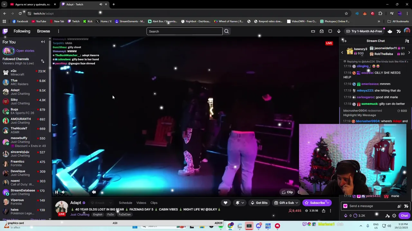Expand the Gift a Sub dropdown
412x231 pixels.
tap(297, 203)
